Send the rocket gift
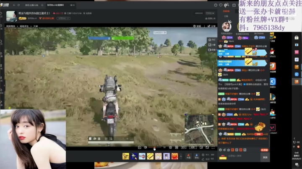The width and height of the screenshot is (302, 169). pyautogui.click(x=134, y=156)
